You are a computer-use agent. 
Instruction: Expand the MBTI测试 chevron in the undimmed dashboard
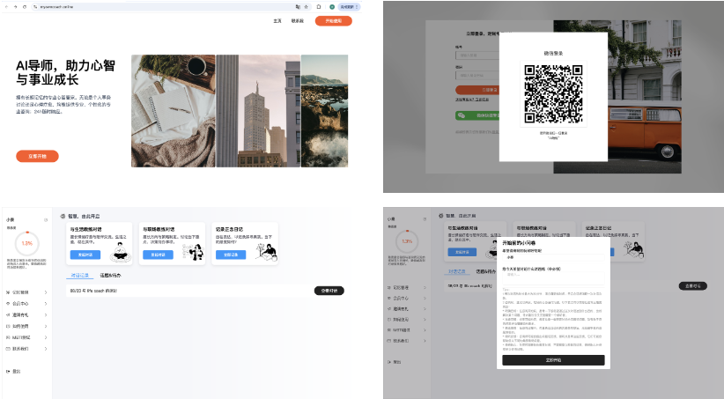(x=46, y=337)
